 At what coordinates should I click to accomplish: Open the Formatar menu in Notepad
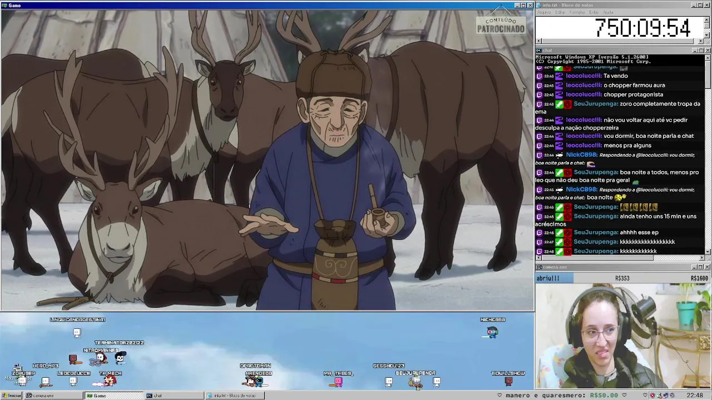tap(577, 12)
